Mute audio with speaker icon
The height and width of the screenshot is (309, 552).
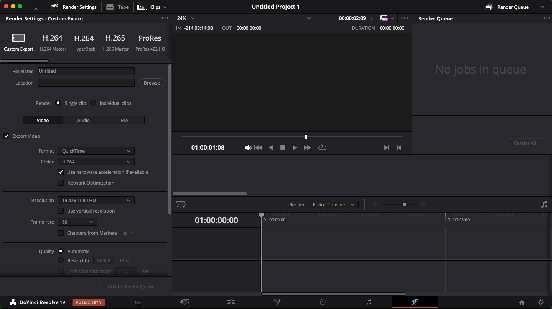pyautogui.click(x=248, y=147)
